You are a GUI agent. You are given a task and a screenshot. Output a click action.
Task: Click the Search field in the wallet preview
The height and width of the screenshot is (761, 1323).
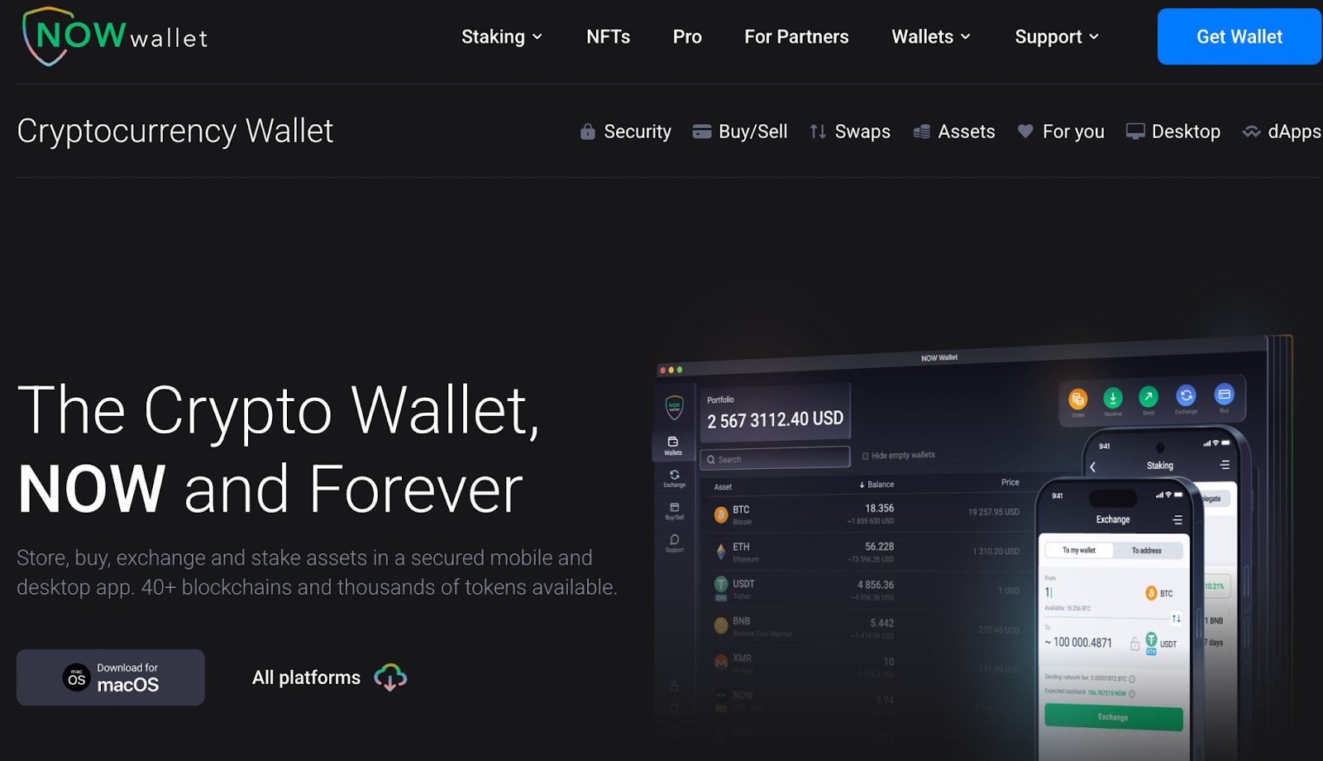[x=775, y=459]
